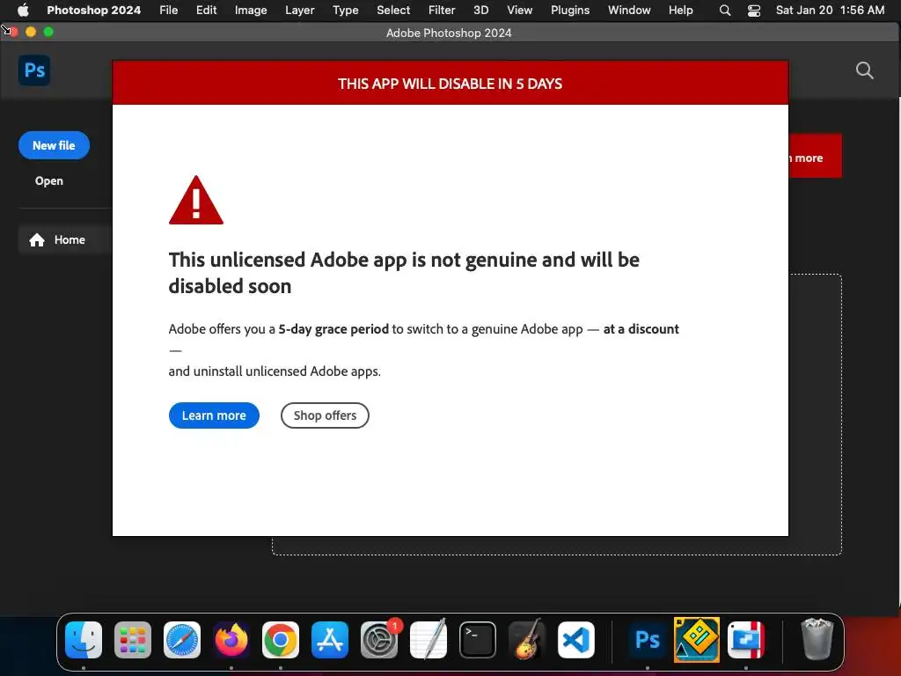Open the Photoshop 2024 app menu
This screenshot has width=901, height=676.
coord(93,11)
